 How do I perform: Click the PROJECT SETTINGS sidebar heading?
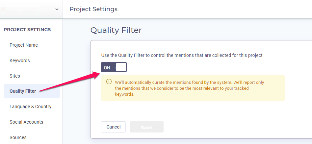tap(27, 30)
